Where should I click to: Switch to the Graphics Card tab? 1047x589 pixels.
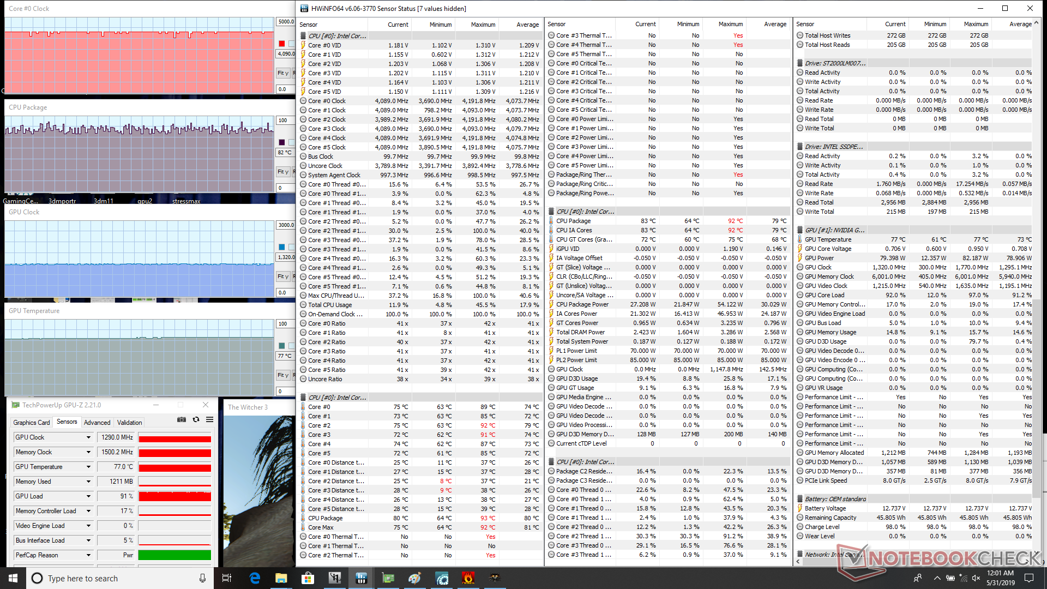point(32,423)
